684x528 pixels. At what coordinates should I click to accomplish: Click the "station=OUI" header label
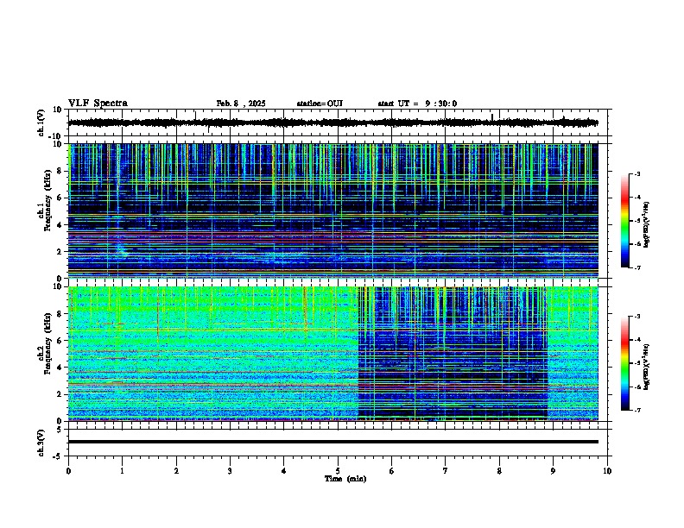point(320,104)
